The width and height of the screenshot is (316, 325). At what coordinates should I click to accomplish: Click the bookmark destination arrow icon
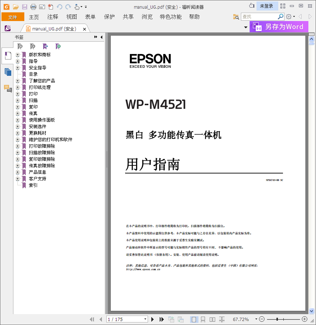45,46
